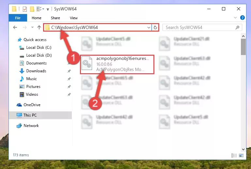The width and height of the screenshot is (251, 169).
Task: Open Pictures from the sidebar
Action: pyautogui.click(x=33, y=87)
